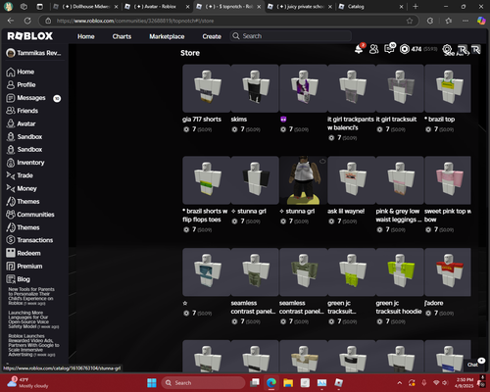Read blog post about New Tools for Parents
490x392 pixels.
[x=31, y=296]
